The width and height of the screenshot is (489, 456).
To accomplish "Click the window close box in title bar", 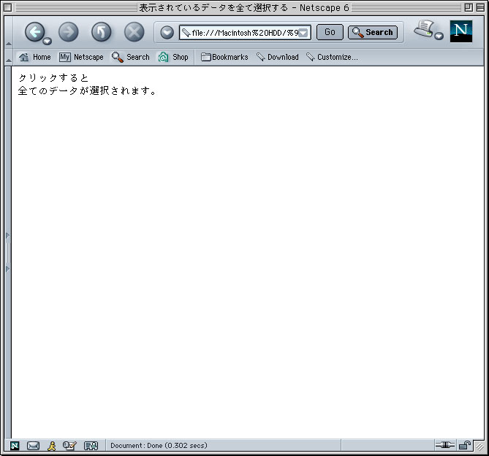I will (8, 7).
